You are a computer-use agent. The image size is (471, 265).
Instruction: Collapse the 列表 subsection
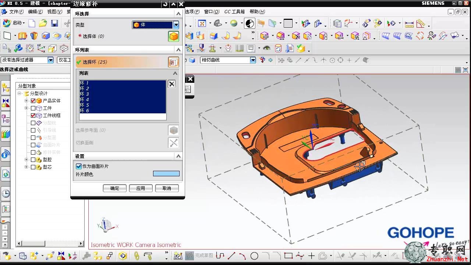click(175, 73)
